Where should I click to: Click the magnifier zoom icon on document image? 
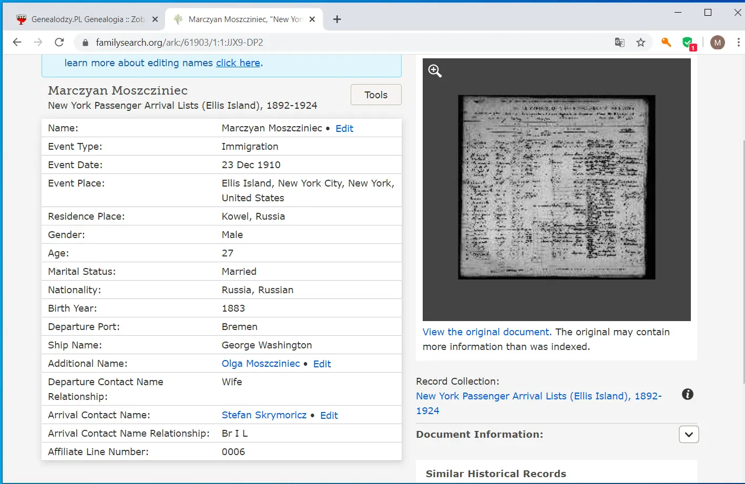[435, 71]
